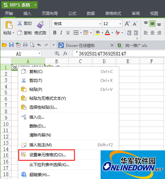Choose 粘贴(P) in context menu
Image resolution: width=165 pixels, height=179 pixels.
point(69,89)
